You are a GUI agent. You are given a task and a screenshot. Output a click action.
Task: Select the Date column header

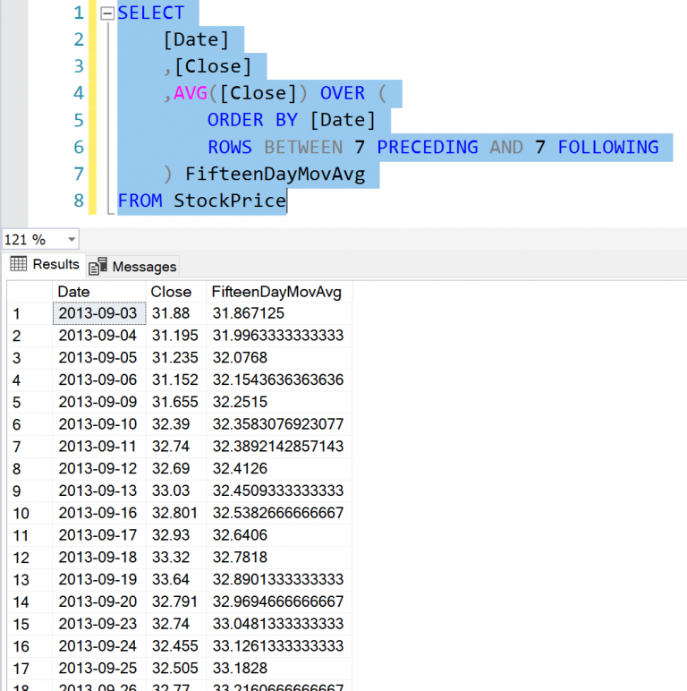[x=99, y=292]
